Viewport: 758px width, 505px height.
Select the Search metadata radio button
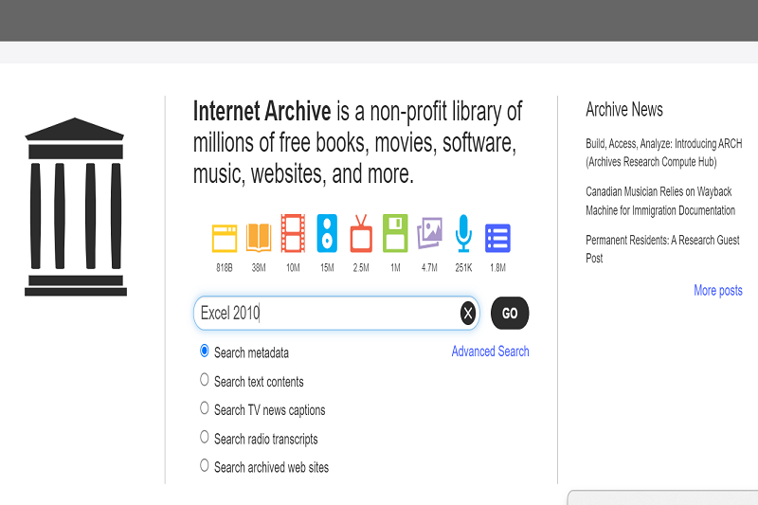coord(205,351)
